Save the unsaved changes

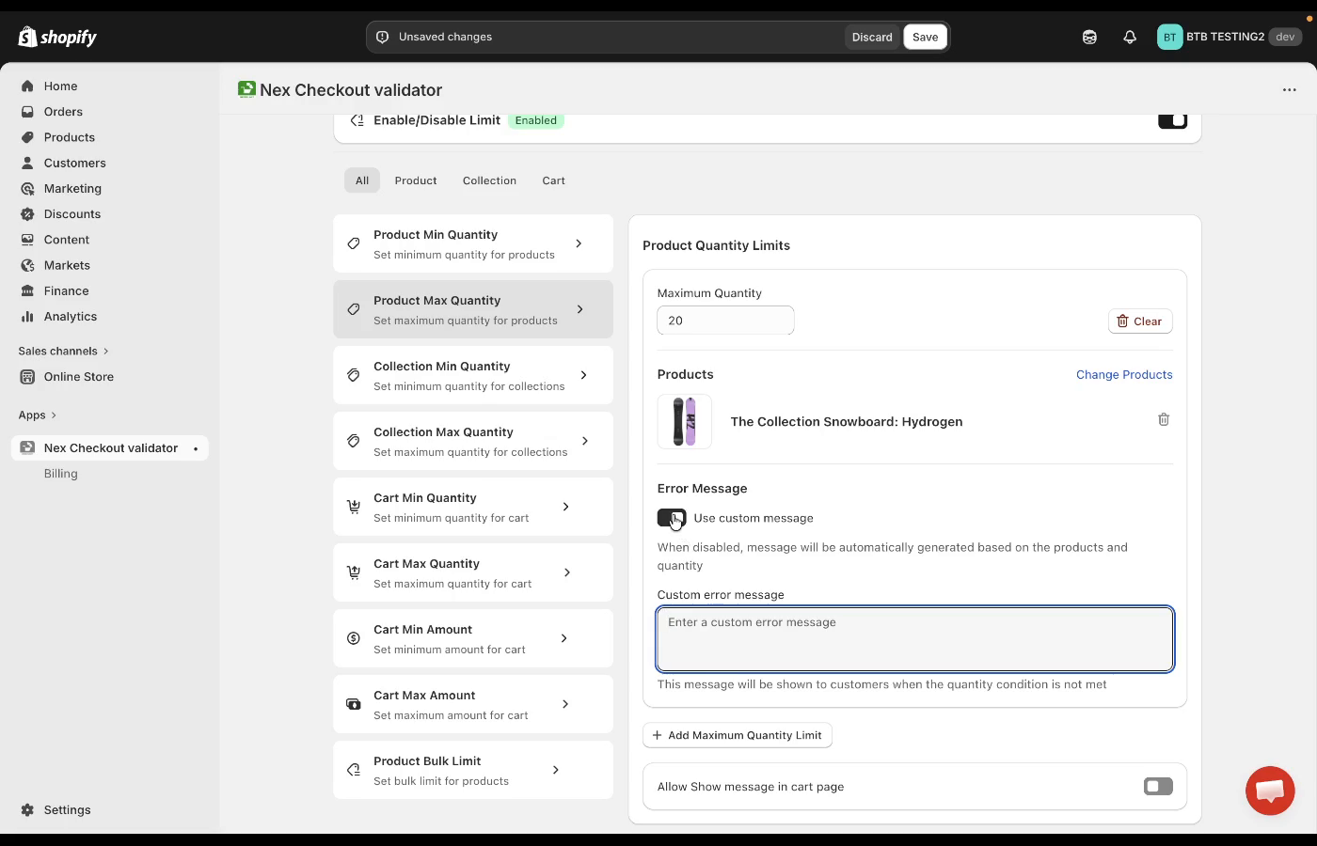(x=926, y=37)
